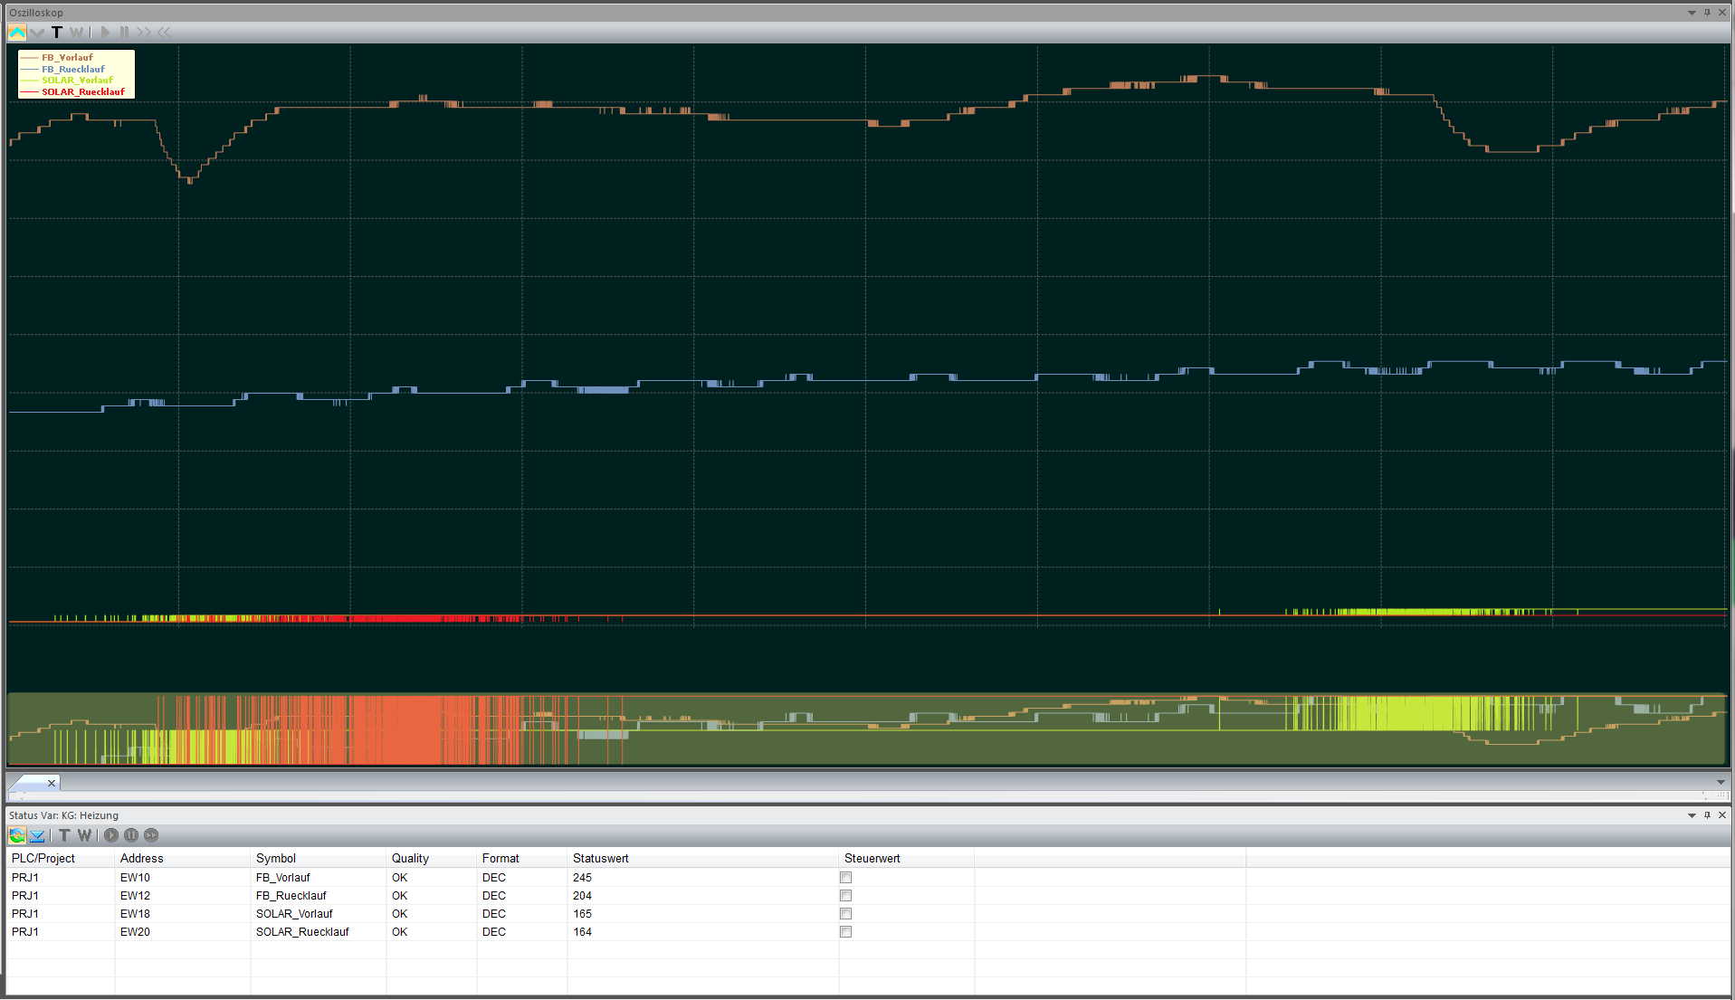Close the blank document tab
1735x1000 pixels.
coord(52,783)
